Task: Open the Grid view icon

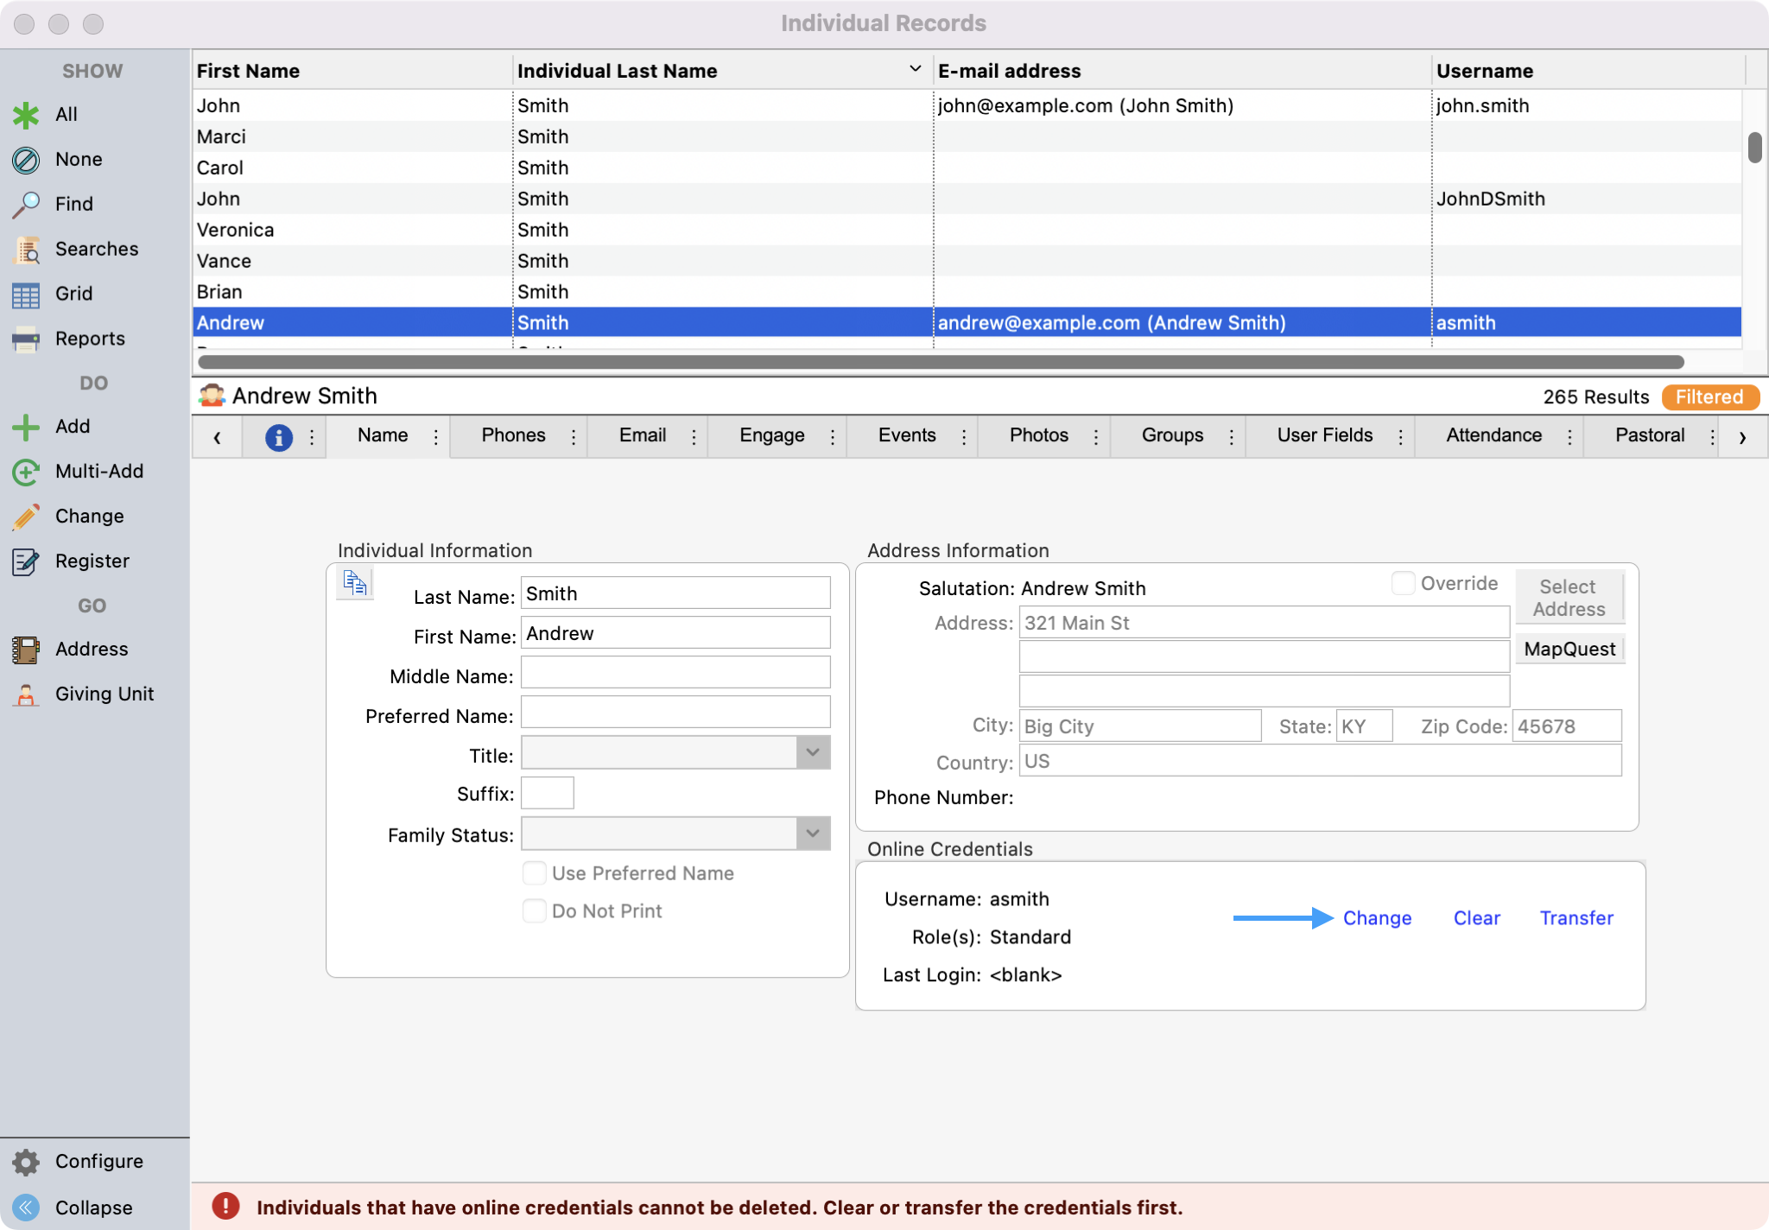Action: [x=26, y=295]
